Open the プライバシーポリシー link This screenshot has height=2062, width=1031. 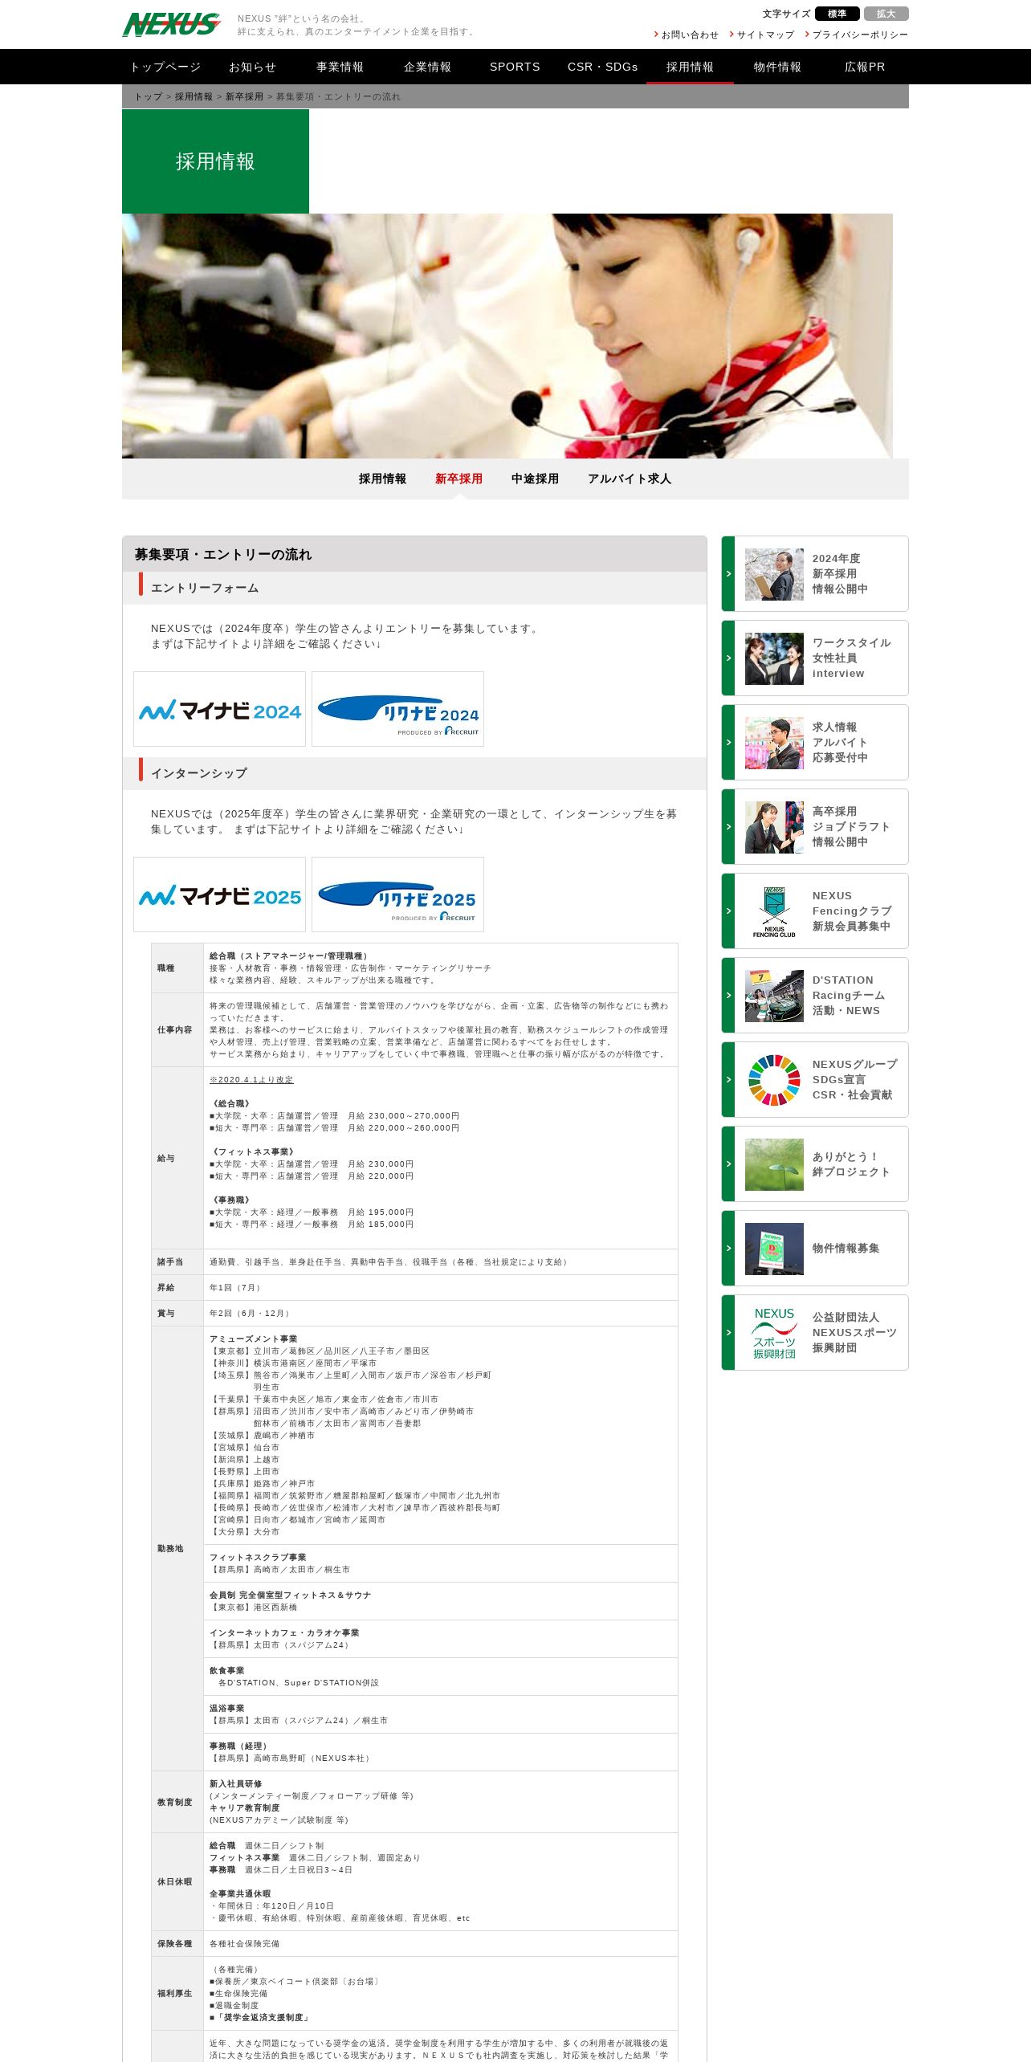860,35
